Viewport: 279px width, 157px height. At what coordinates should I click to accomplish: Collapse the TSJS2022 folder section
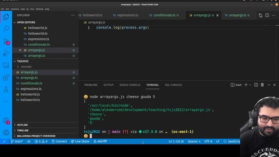click(x=23, y=61)
